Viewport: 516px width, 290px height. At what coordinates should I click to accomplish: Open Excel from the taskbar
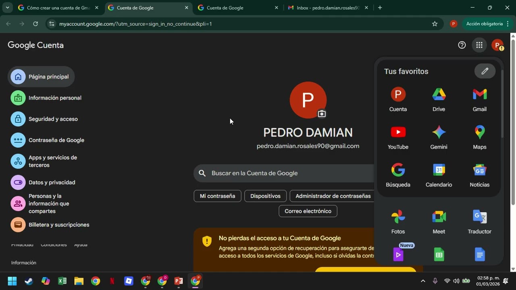[62, 281]
